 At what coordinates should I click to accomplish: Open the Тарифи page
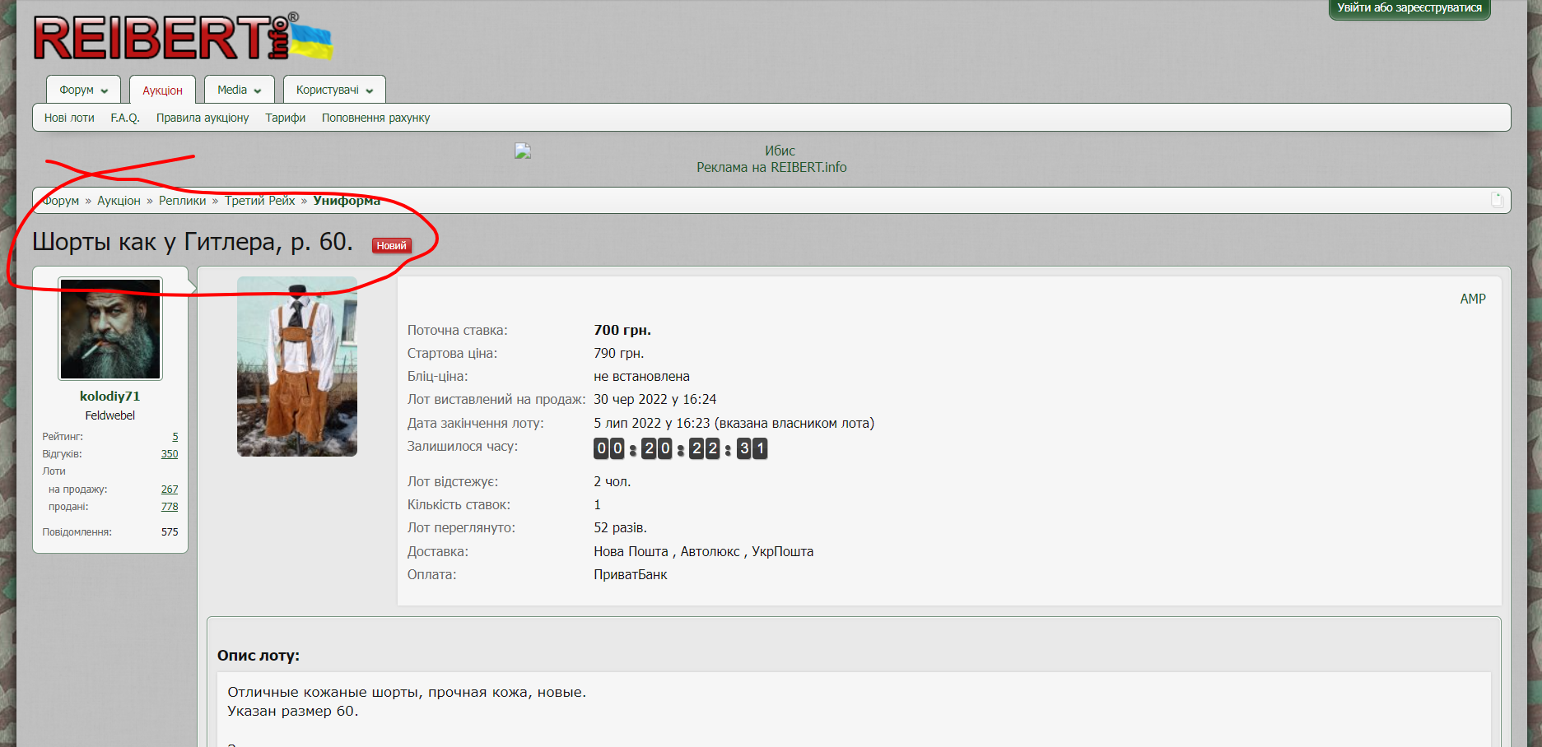coord(285,118)
